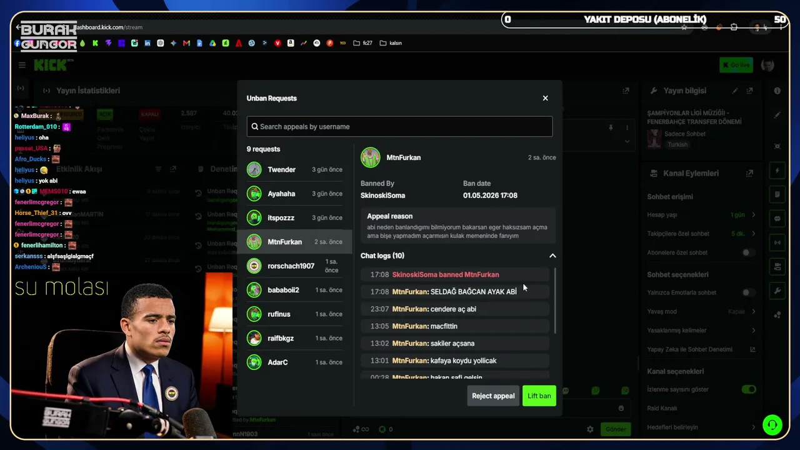
Task: Select bababoii2's unban request
Action: [x=295, y=290]
